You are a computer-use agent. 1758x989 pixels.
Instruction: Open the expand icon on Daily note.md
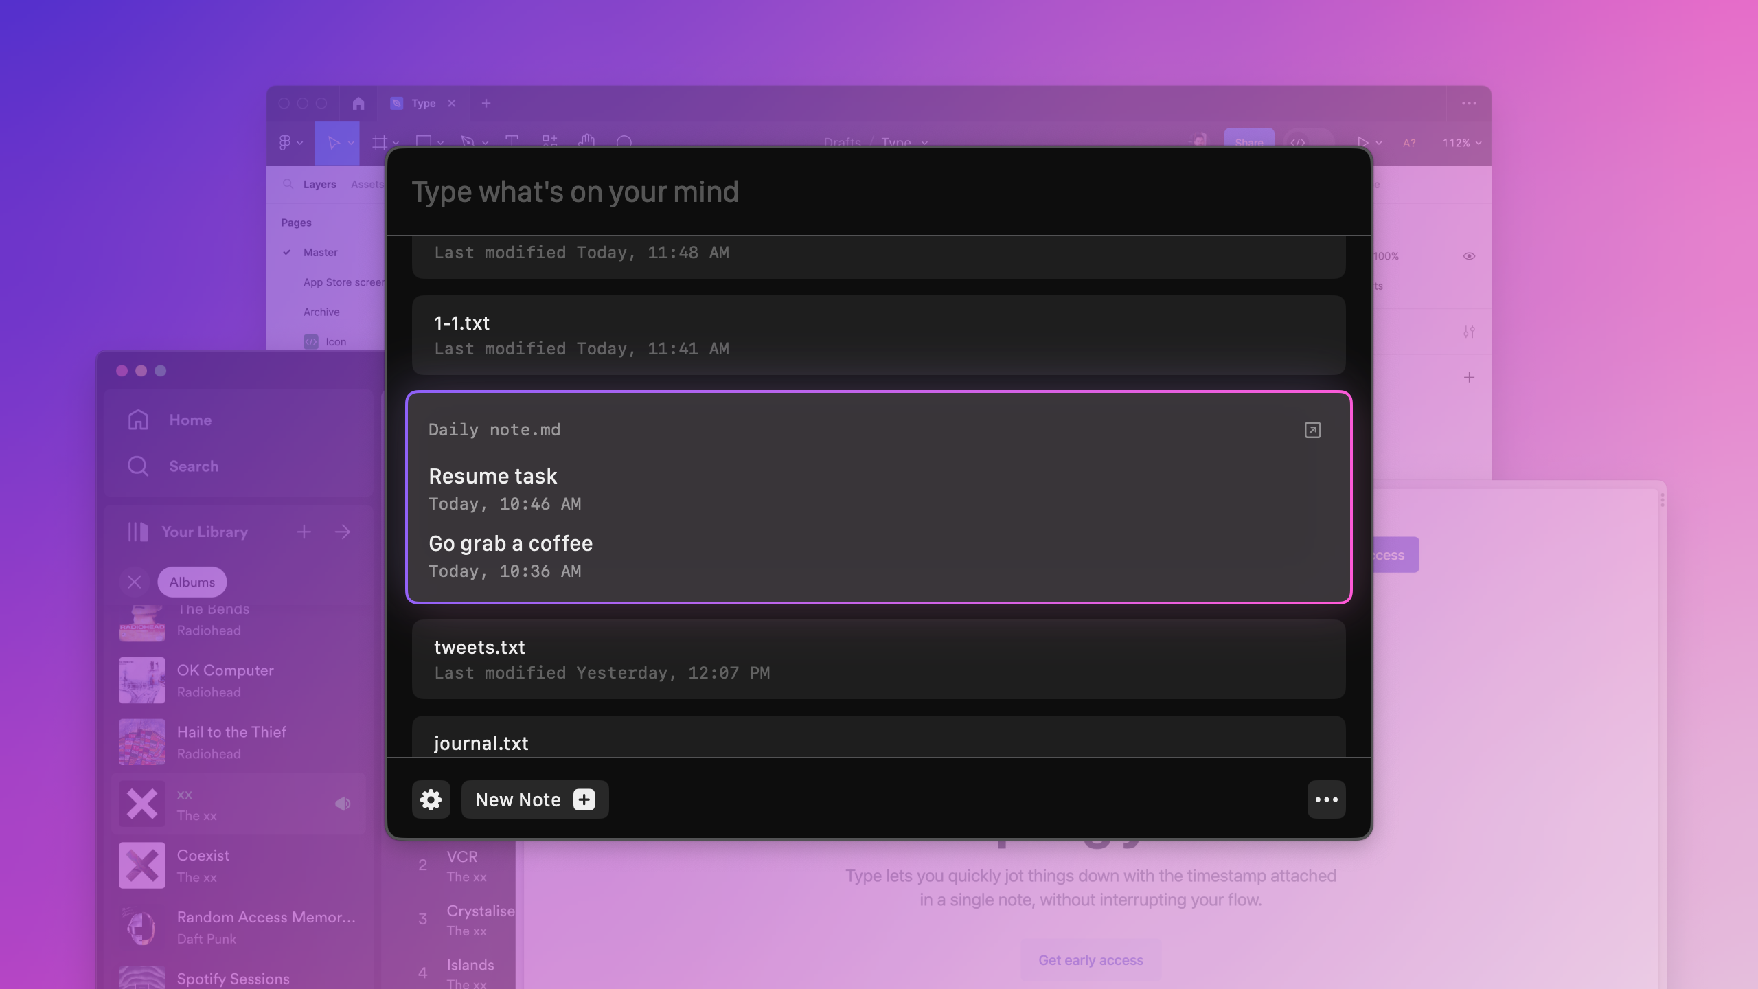point(1312,430)
